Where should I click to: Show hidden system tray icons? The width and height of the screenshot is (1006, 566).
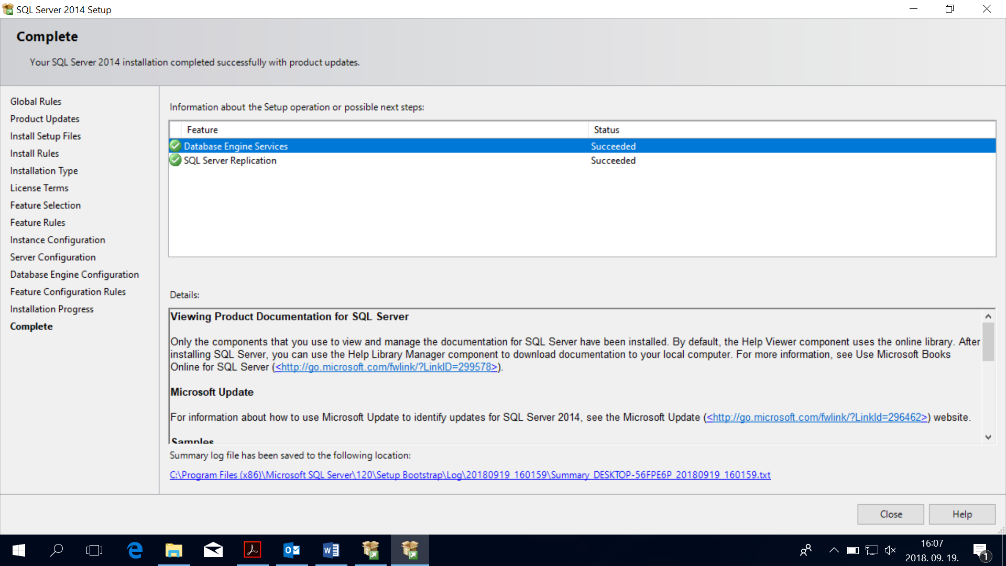[x=834, y=550]
